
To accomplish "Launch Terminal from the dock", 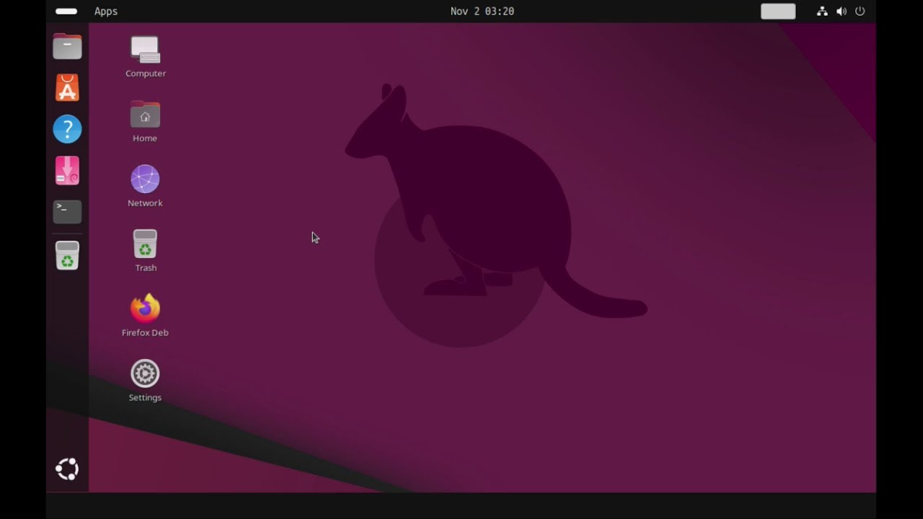I will 67,212.
